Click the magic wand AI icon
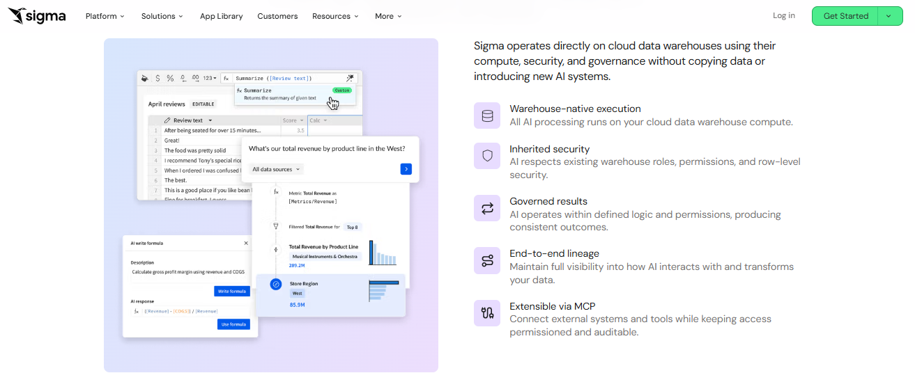Viewport: 915px width, 373px height. pos(350,79)
